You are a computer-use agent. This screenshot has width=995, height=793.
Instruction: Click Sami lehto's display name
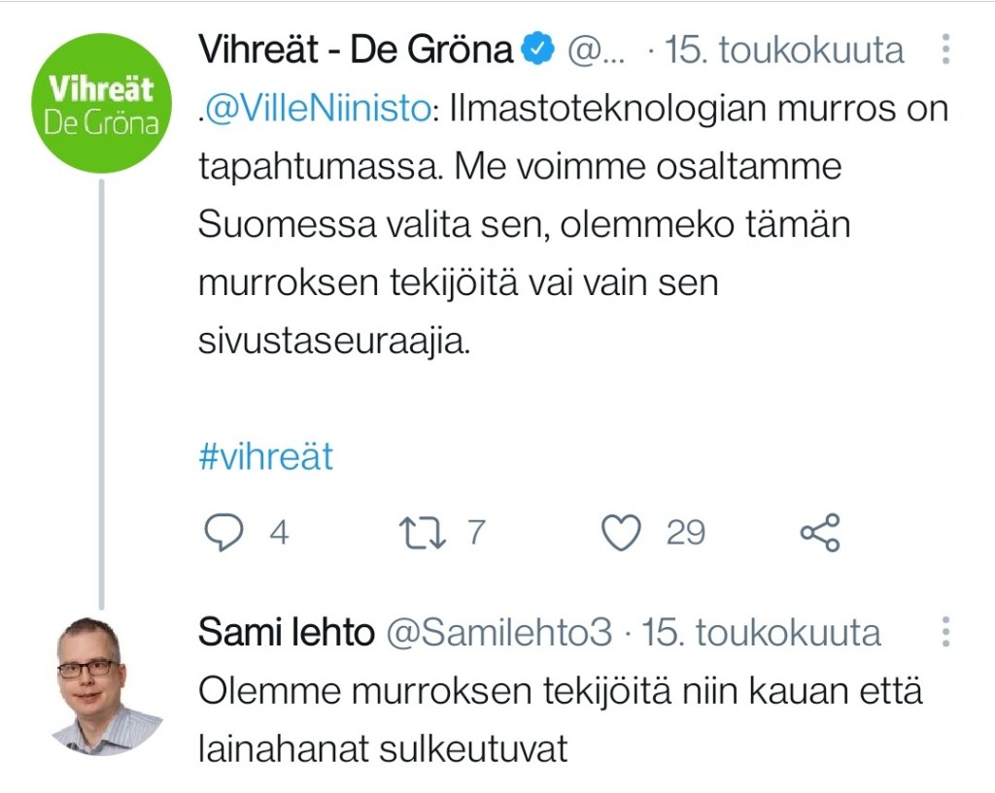[285, 631]
